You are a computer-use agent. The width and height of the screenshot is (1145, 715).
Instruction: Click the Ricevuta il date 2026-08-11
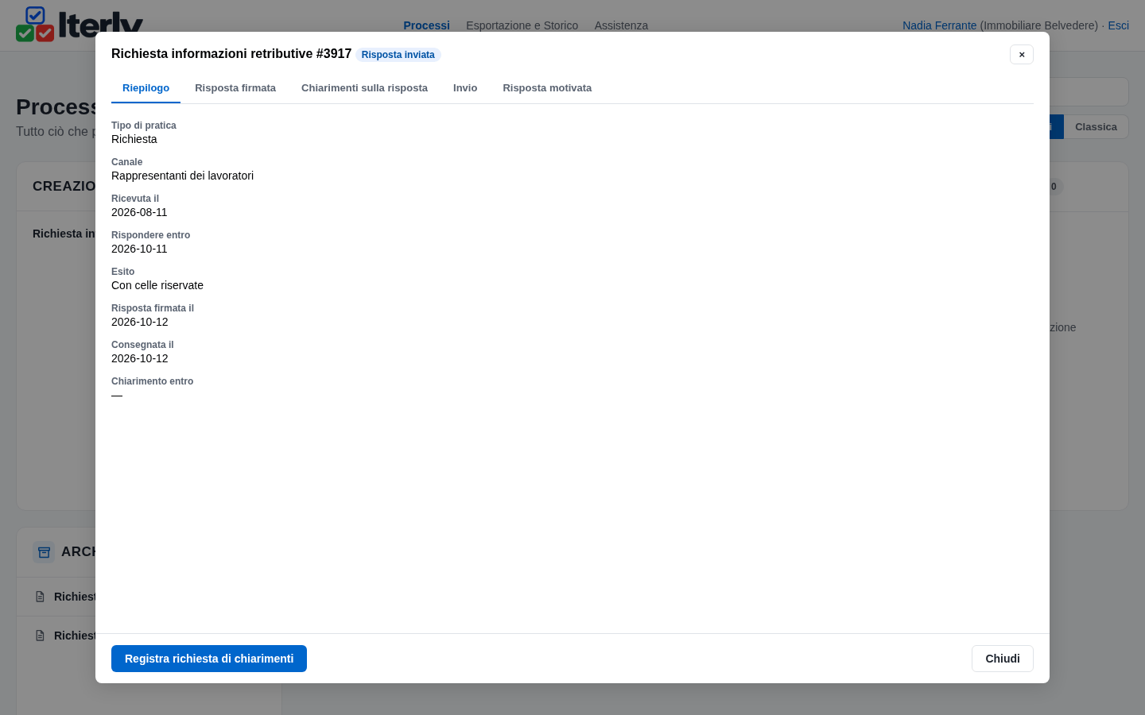(x=139, y=212)
